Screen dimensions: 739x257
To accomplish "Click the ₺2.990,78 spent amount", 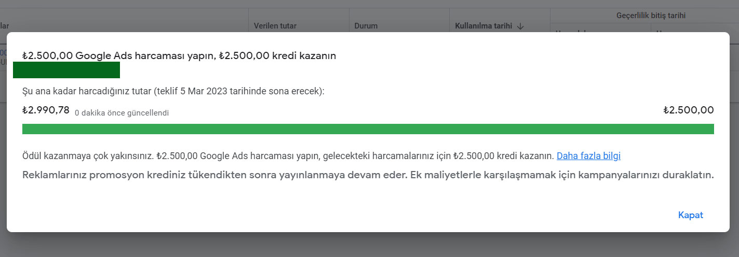I will (46, 110).
